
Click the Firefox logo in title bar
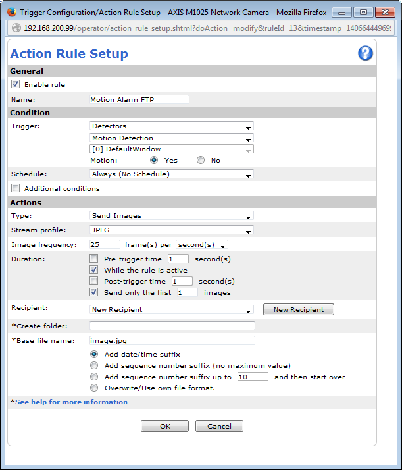pos(11,12)
